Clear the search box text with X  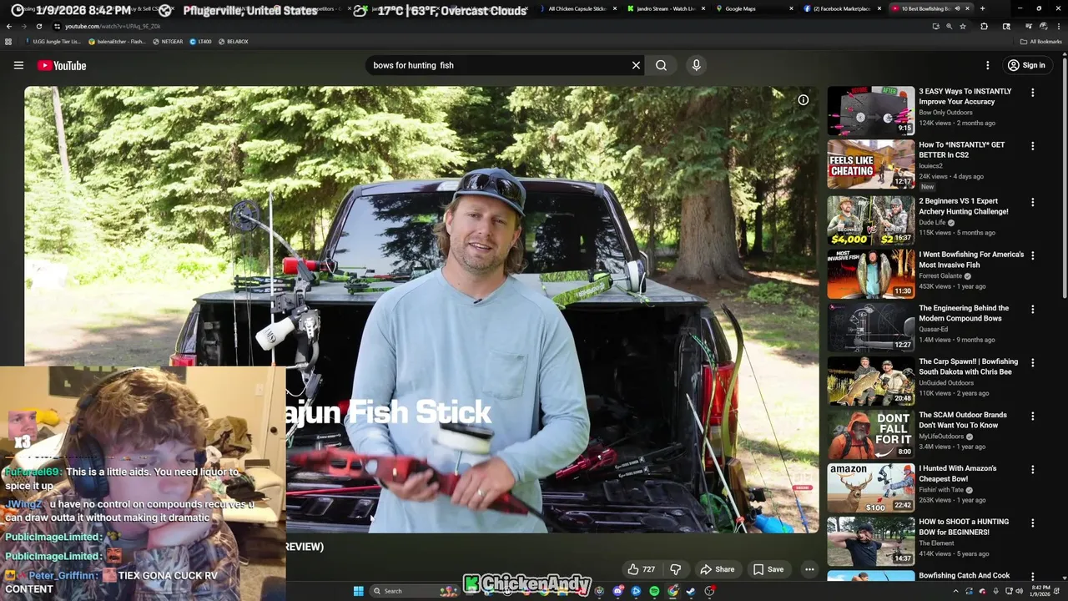pyautogui.click(x=636, y=65)
